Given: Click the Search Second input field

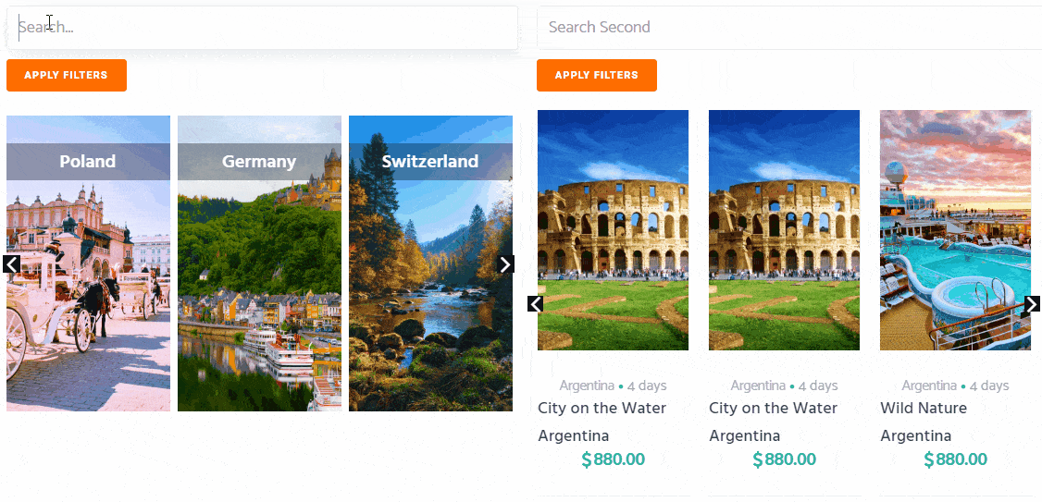Looking at the screenshot, I should (789, 27).
